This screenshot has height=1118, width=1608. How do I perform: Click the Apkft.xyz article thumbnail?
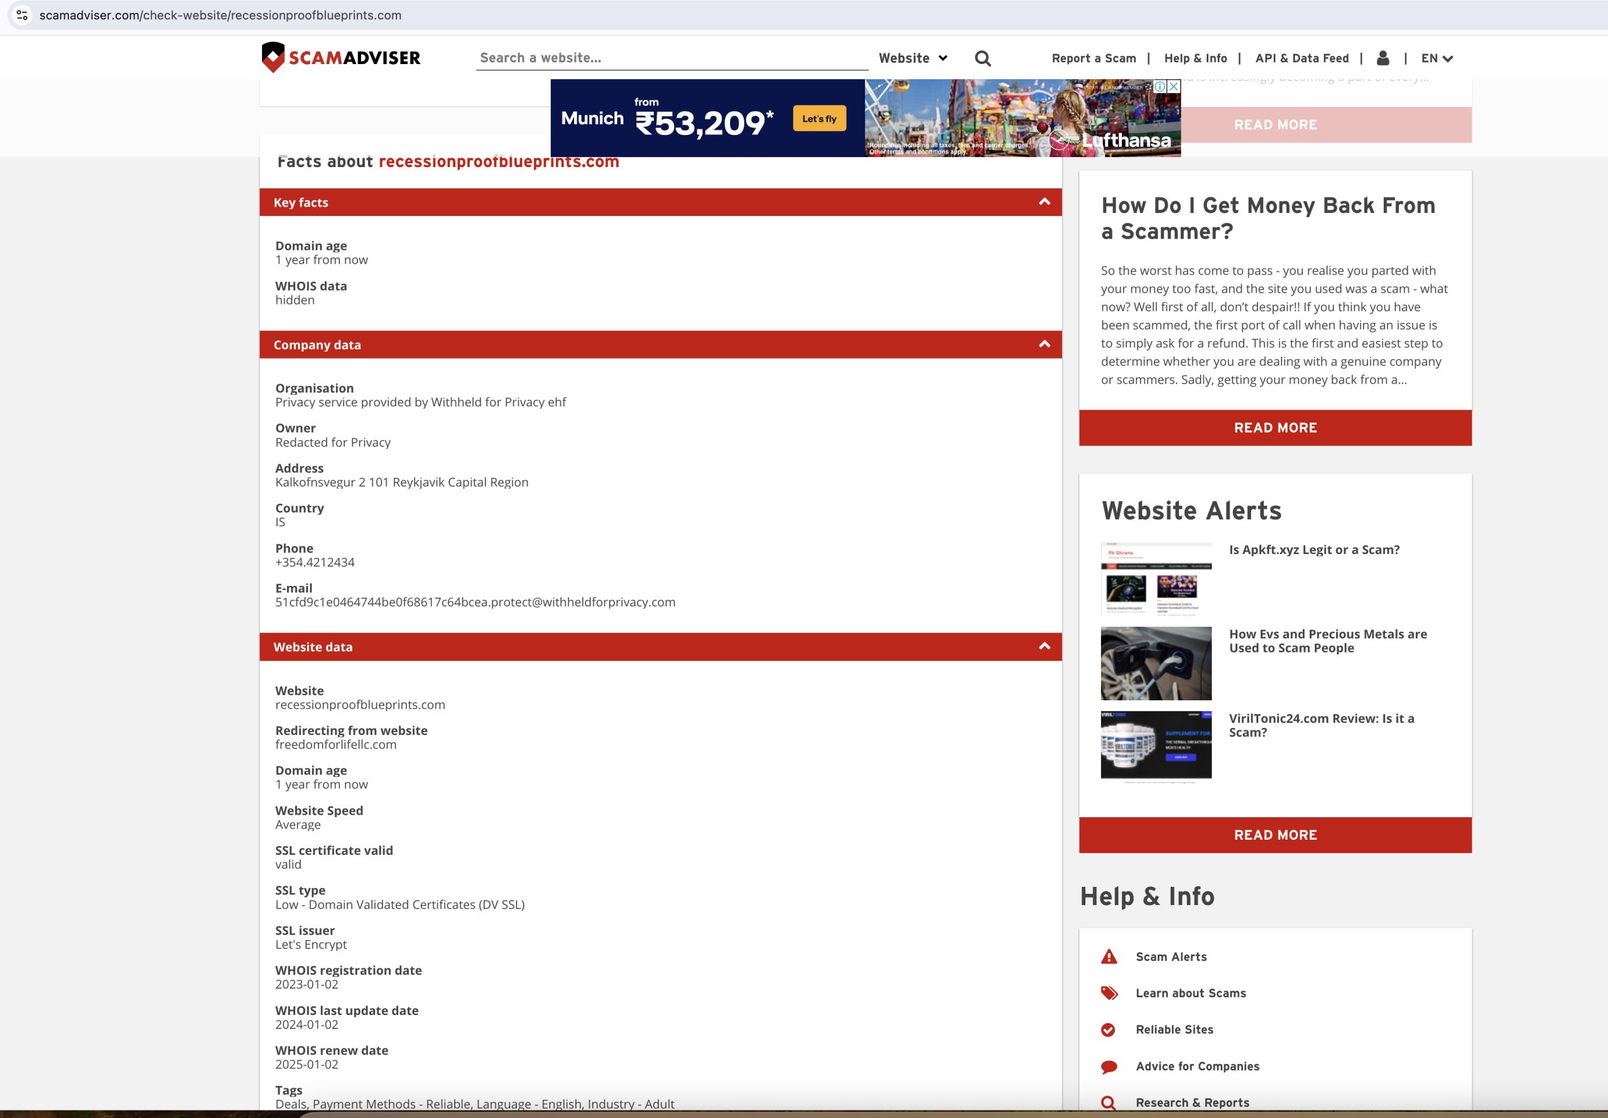coord(1156,578)
